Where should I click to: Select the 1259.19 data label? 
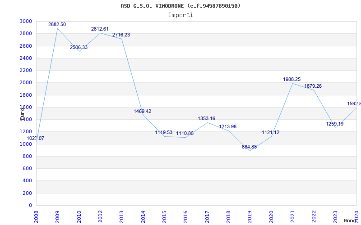(x=335, y=124)
